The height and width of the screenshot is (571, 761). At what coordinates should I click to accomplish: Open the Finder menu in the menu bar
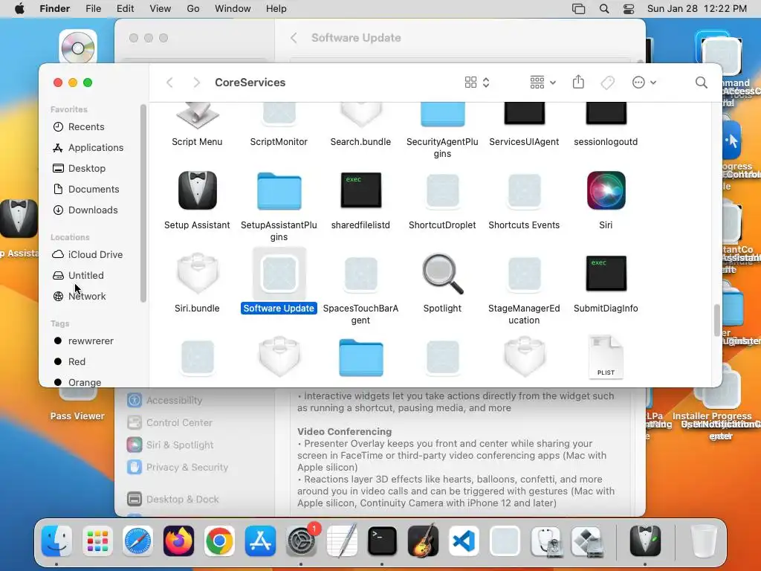[54, 9]
